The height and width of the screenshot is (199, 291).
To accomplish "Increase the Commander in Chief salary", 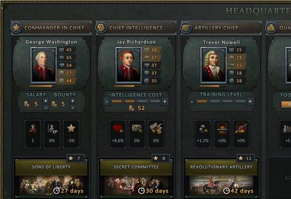I will coord(46,101).
